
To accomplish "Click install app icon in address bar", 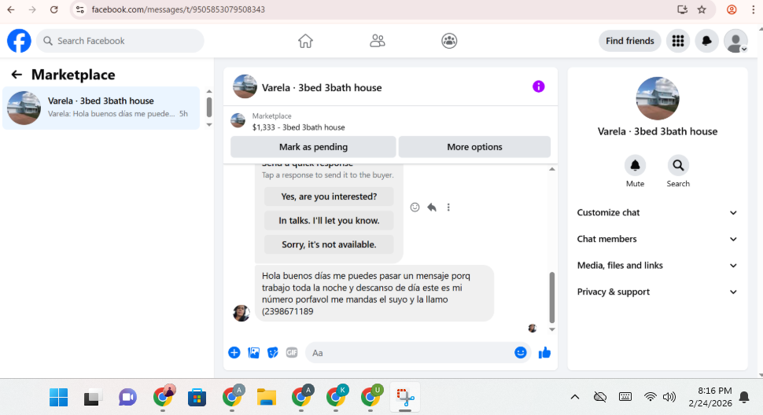I will click(x=682, y=9).
